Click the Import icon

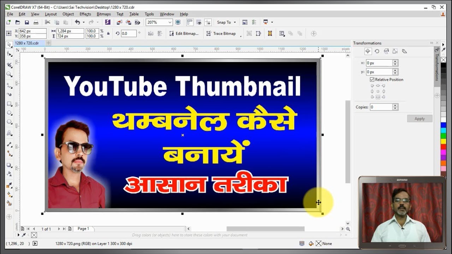(119, 22)
